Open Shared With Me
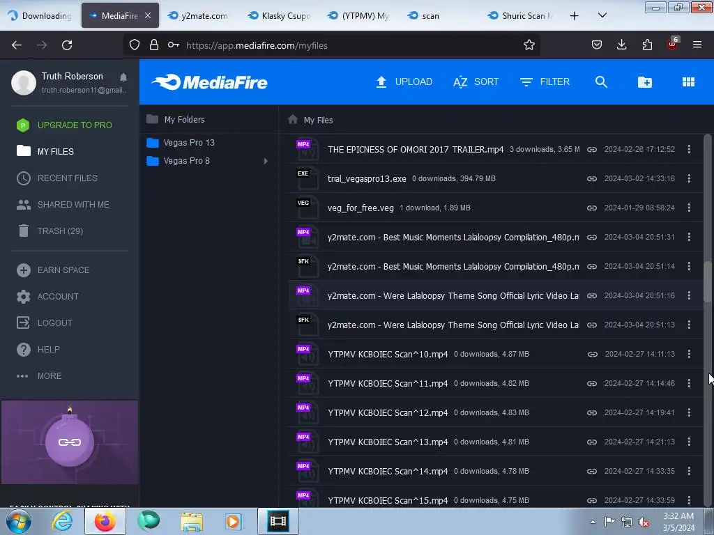This screenshot has height=535, width=714. pos(63,205)
